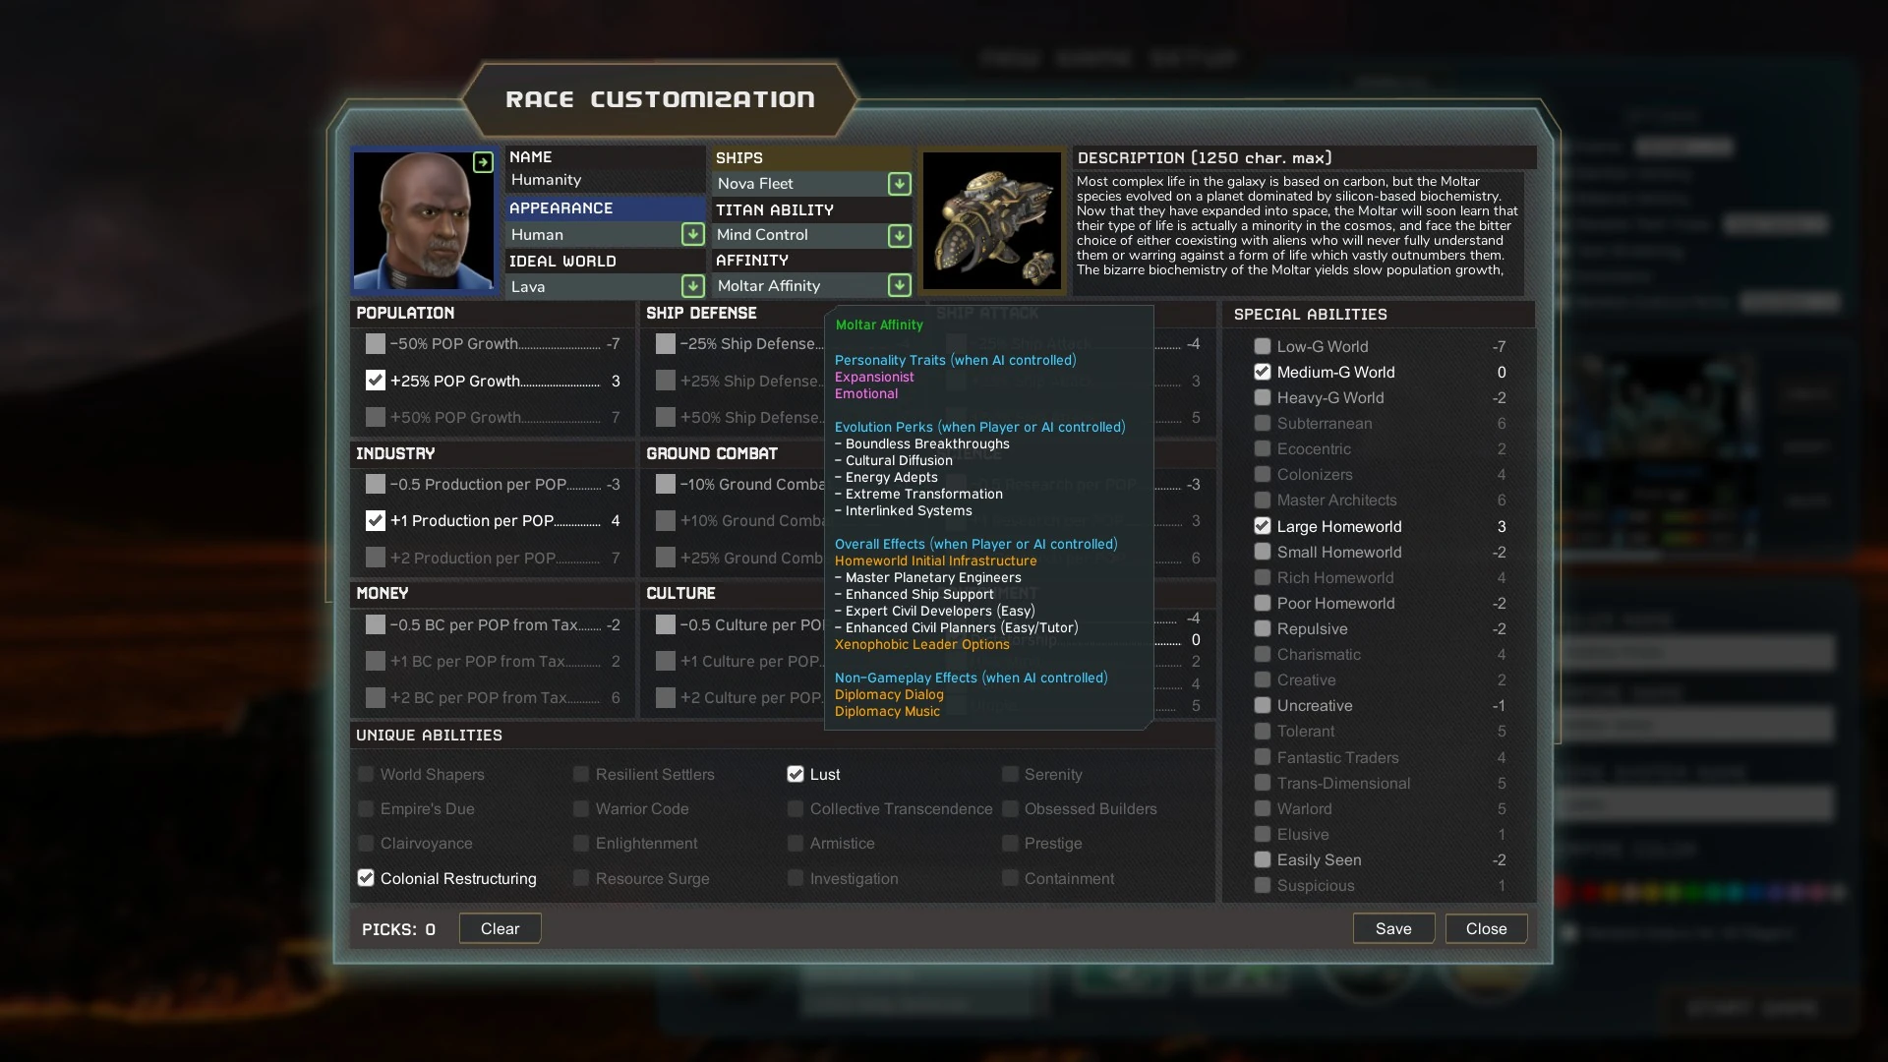
Task: Click the Ideal World Lava arrow
Action: click(692, 286)
